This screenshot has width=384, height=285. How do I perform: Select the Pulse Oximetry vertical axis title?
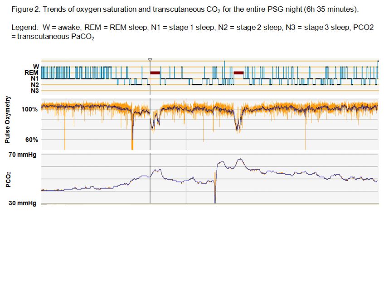(8, 120)
